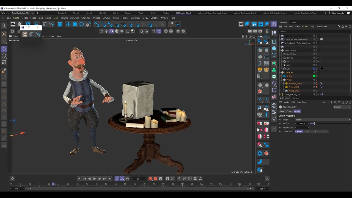Viewport: 352px width, 198px height.
Task: Open the search magnifier in left toolbar
Action: (4, 26)
